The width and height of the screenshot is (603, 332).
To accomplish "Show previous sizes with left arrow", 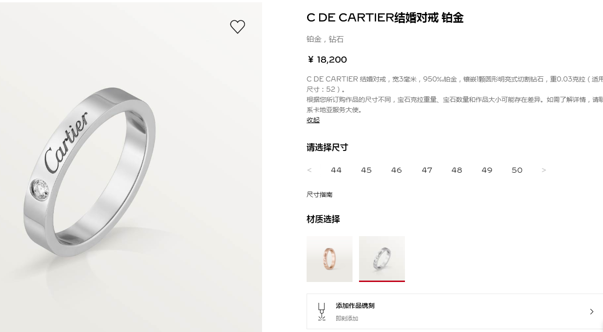I will coord(309,170).
